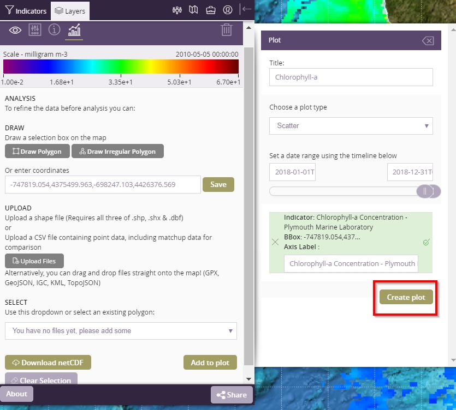Show layer information icon tab
This screenshot has height=410, width=456.
[54, 30]
